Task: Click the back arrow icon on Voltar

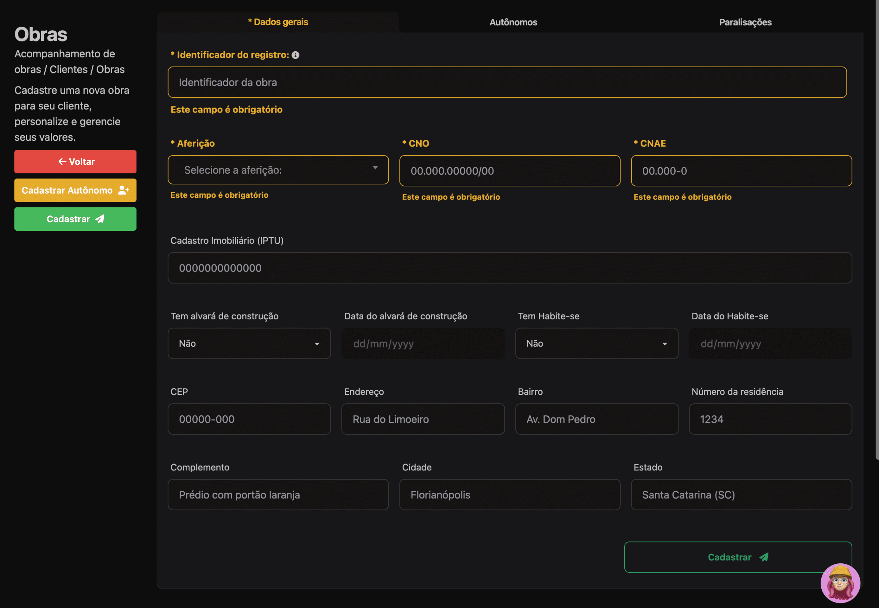Action: coord(62,161)
